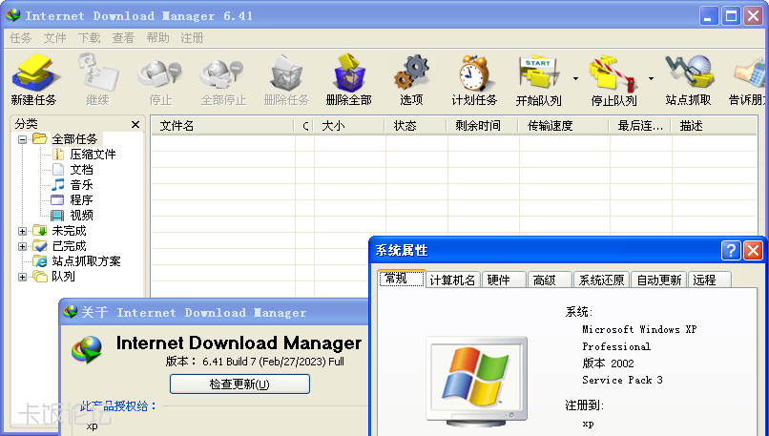Image resolution: width=769 pixels, height=436 pixels.
Task: Expand the 未完成 tree node
Action: (x=22, y=231)
